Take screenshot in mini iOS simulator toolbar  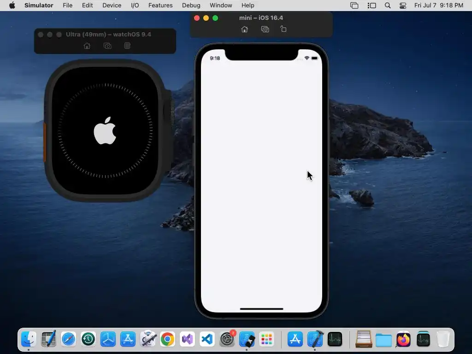coord(265,29)
